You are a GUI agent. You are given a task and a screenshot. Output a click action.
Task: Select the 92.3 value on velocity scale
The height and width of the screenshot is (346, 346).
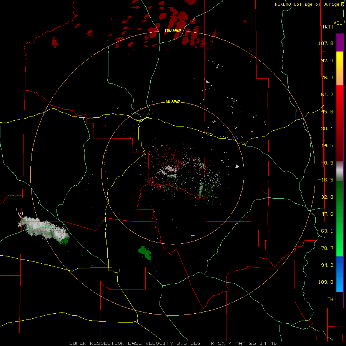tap(327, 60)
